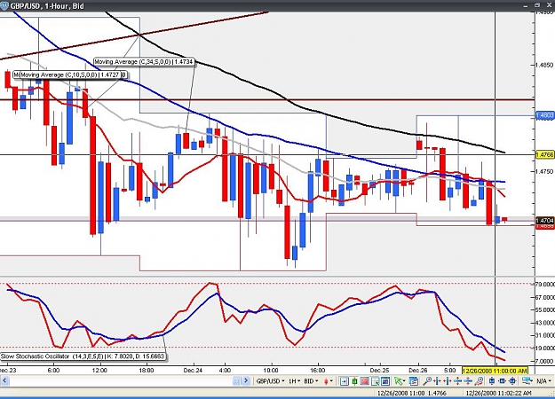The height and width of the screenshot is (399, 555).
Task: Click the chart properties sheet icon
Action: [414, 381]
